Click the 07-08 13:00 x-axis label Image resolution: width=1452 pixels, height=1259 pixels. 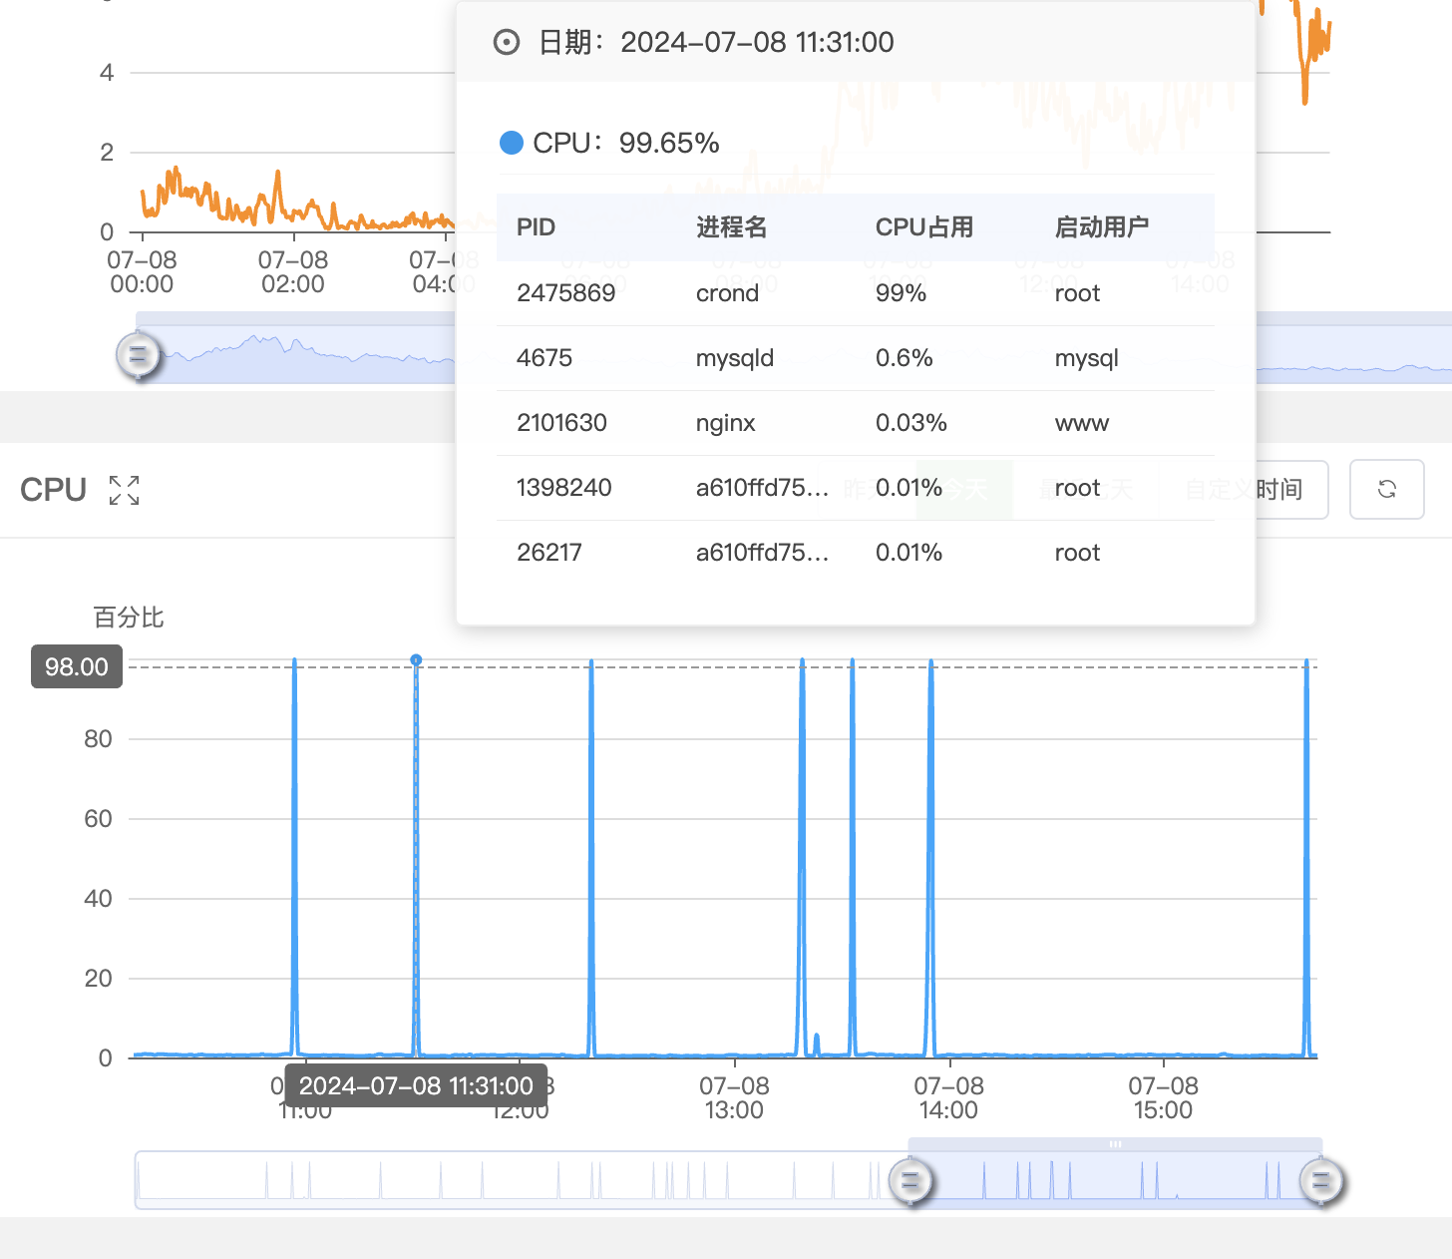(x=734, y=1097)
